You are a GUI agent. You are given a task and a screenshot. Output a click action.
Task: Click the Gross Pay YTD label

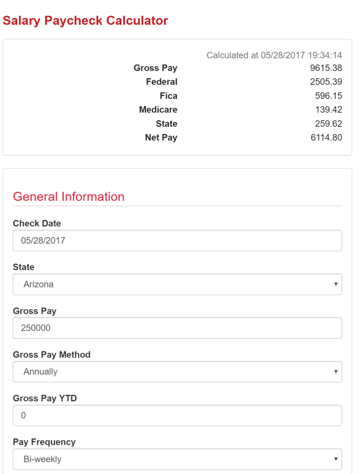pos(45,398)
